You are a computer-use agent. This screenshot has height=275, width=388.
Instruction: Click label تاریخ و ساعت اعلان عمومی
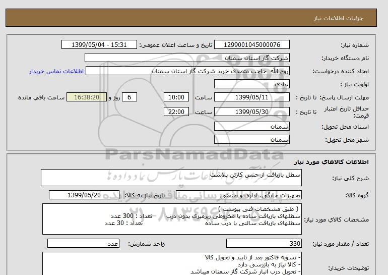[176, 45]
